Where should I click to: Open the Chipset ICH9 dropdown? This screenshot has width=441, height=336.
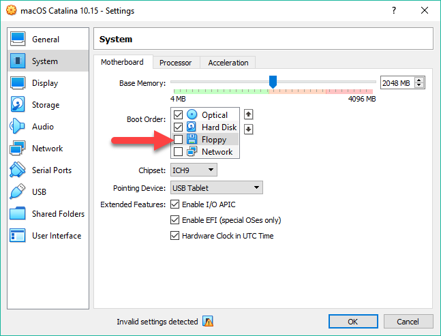pyautogui.click(x=194, y=170)
